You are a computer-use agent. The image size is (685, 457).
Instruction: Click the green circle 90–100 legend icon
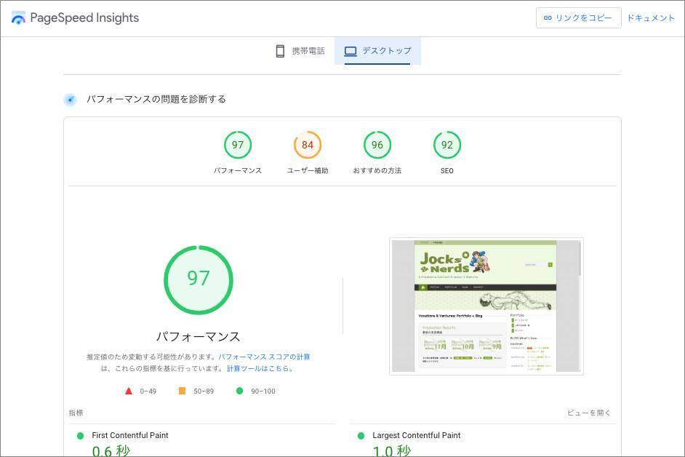point(239,391)
